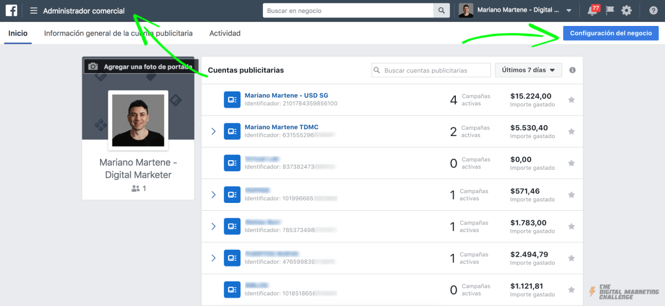The width and height of the screenshot is (665, 306).
Task: Click Identificador: 2101784359856100 text
Action: pos(291,103)
